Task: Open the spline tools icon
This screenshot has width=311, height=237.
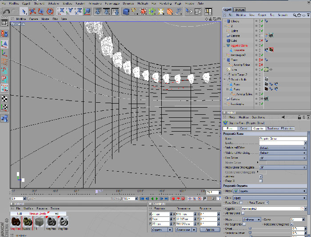Action: (135, 12)
